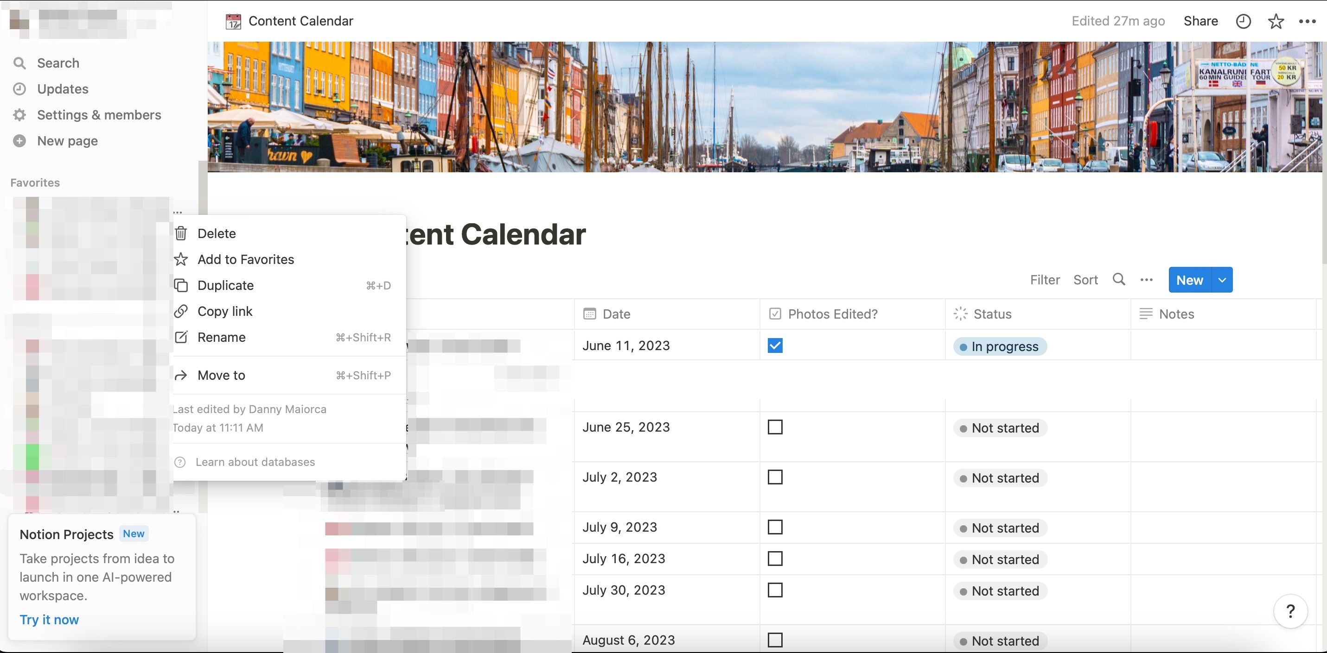Image resolution: width=1327 pixels, height=653 pixels.
Task: Enable the unchecked June 25 checkbox
Action: (x=774, y=427)
